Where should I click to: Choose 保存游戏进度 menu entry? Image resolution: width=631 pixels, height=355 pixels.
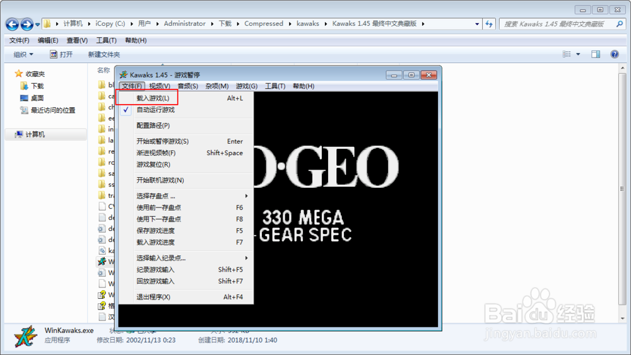click(186, 231)
